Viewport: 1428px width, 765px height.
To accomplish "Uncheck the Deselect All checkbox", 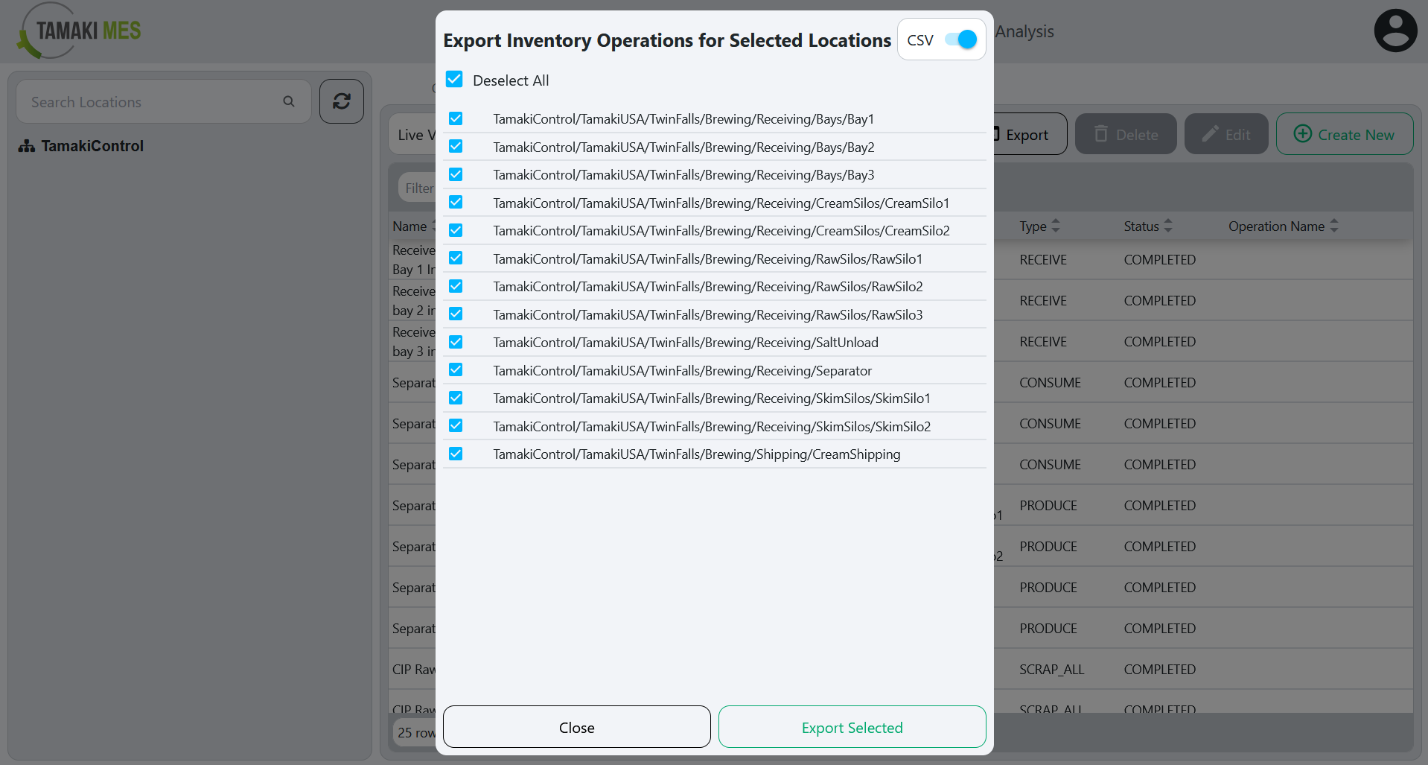I will click(x=454, y=79).
